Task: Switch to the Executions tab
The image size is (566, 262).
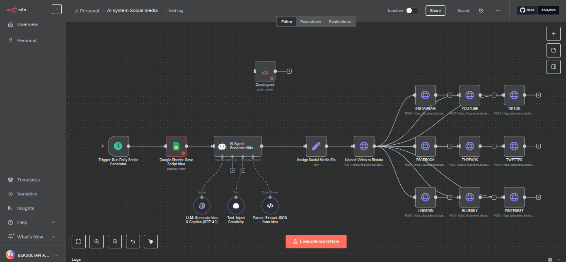Action: (310, 22)
